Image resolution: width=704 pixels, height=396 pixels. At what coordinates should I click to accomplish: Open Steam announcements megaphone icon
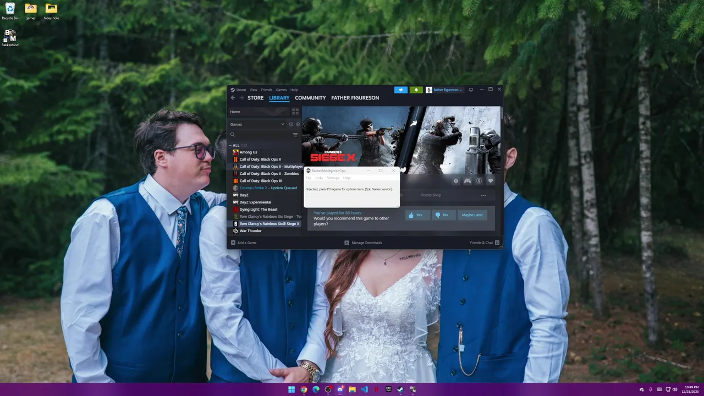(x=401, y=90)
